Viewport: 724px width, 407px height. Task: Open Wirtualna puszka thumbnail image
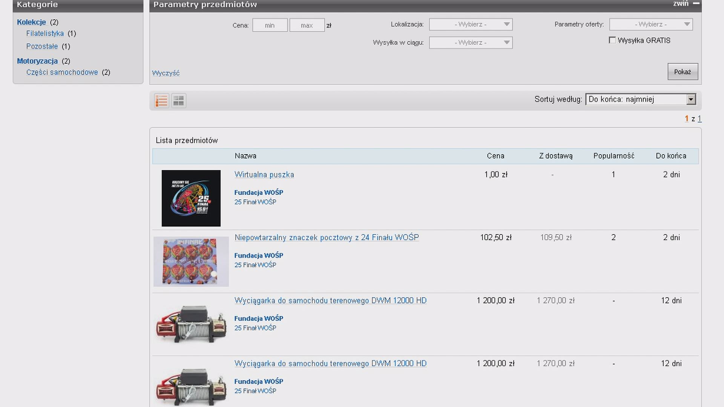tap(191, 198)
